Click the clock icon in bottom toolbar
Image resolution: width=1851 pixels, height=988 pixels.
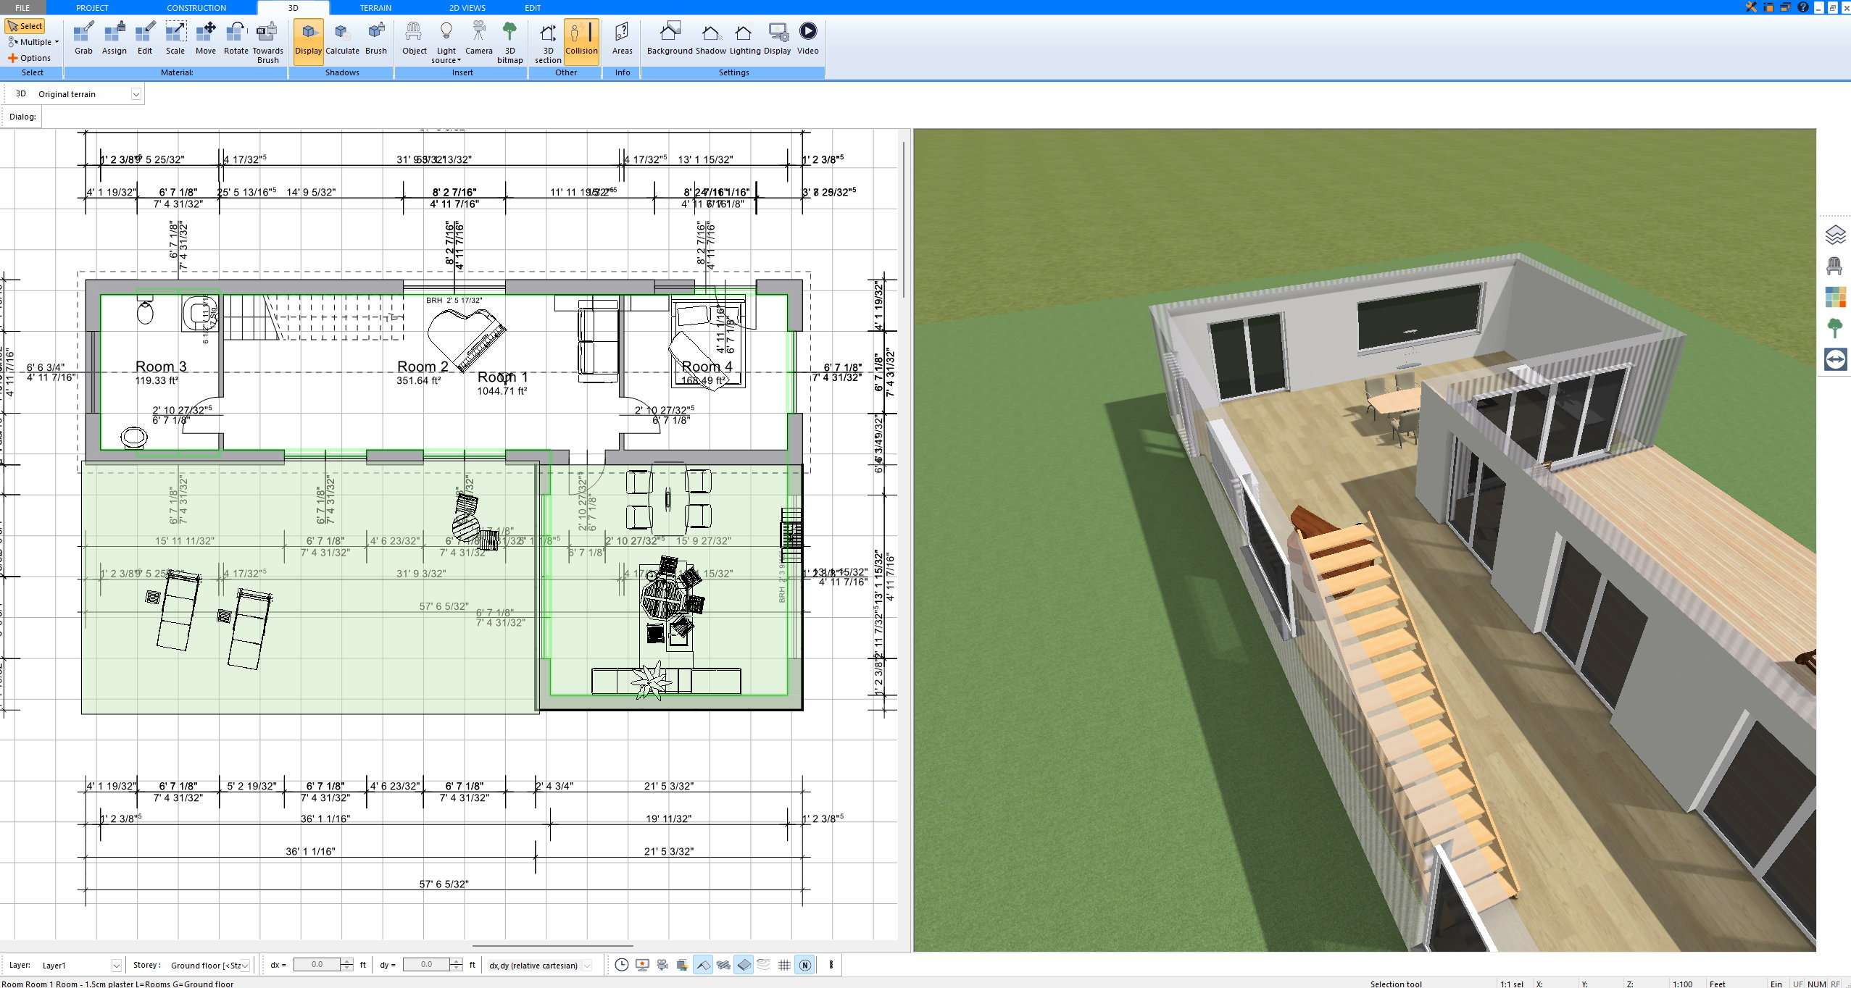[x=622, y=965]
